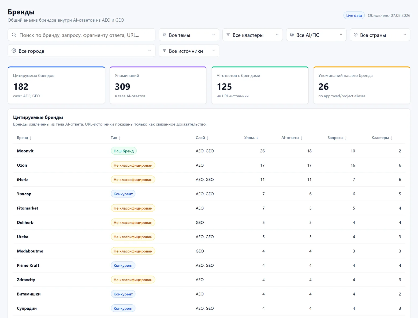Viewport: 418px width, 318px height.
Task: Open the Все города dropdown
Action: point(81,51)
